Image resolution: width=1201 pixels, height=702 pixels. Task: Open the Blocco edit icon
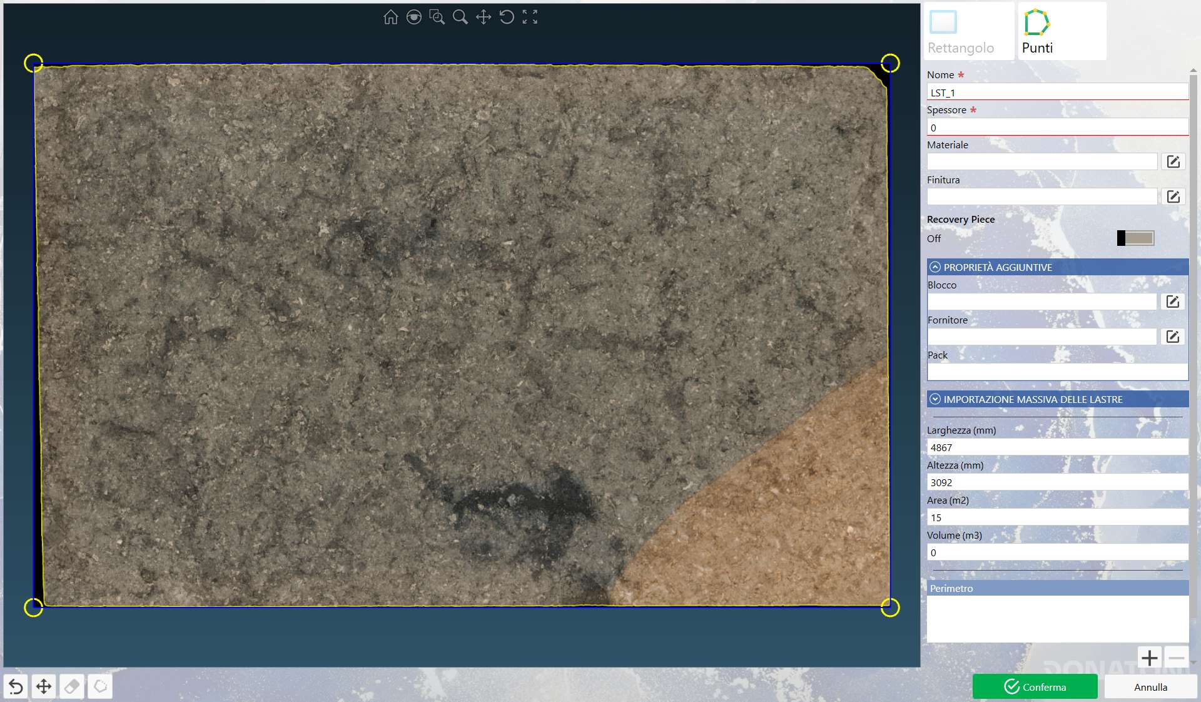tap(1172, 302)
